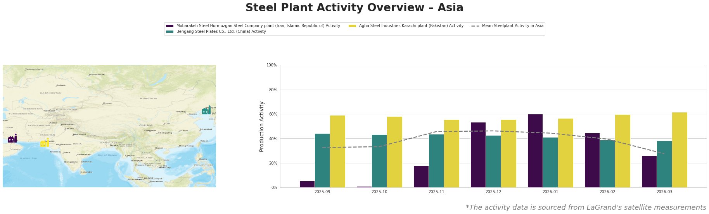Click the 100% y-axis tick label
Screen dimensions: 709x214
click(x=272, y=65)
